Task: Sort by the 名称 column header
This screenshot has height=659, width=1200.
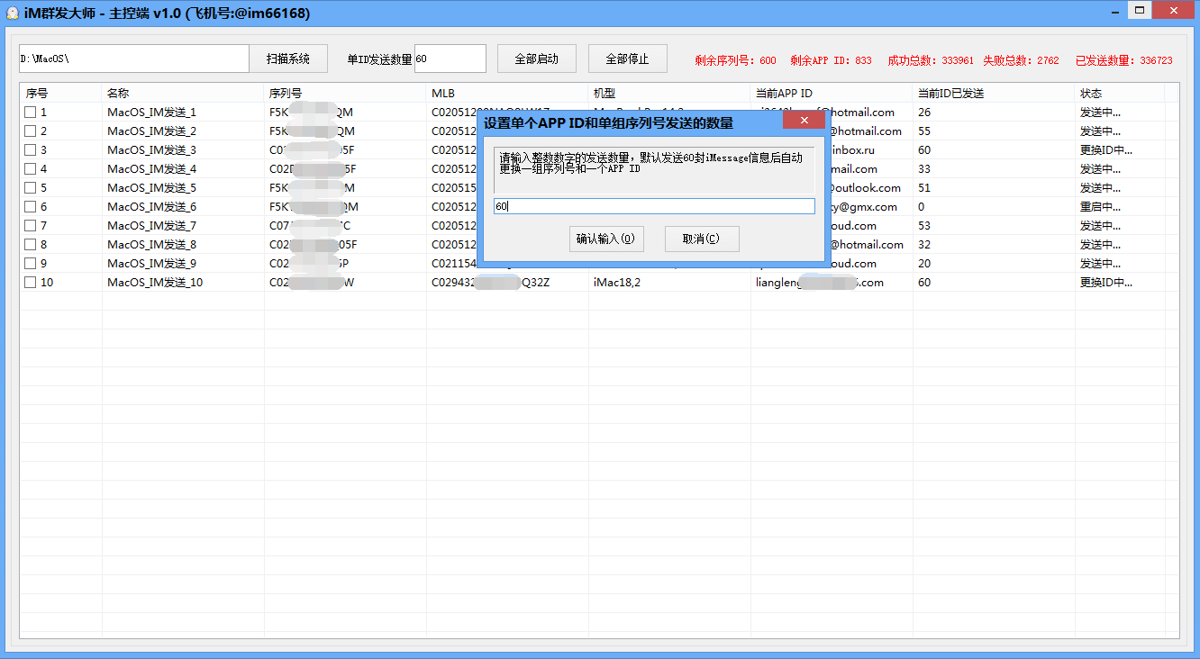Action: 183,94
